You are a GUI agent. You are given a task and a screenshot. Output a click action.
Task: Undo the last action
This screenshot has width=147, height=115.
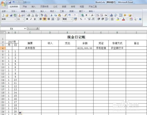point(69,15)
